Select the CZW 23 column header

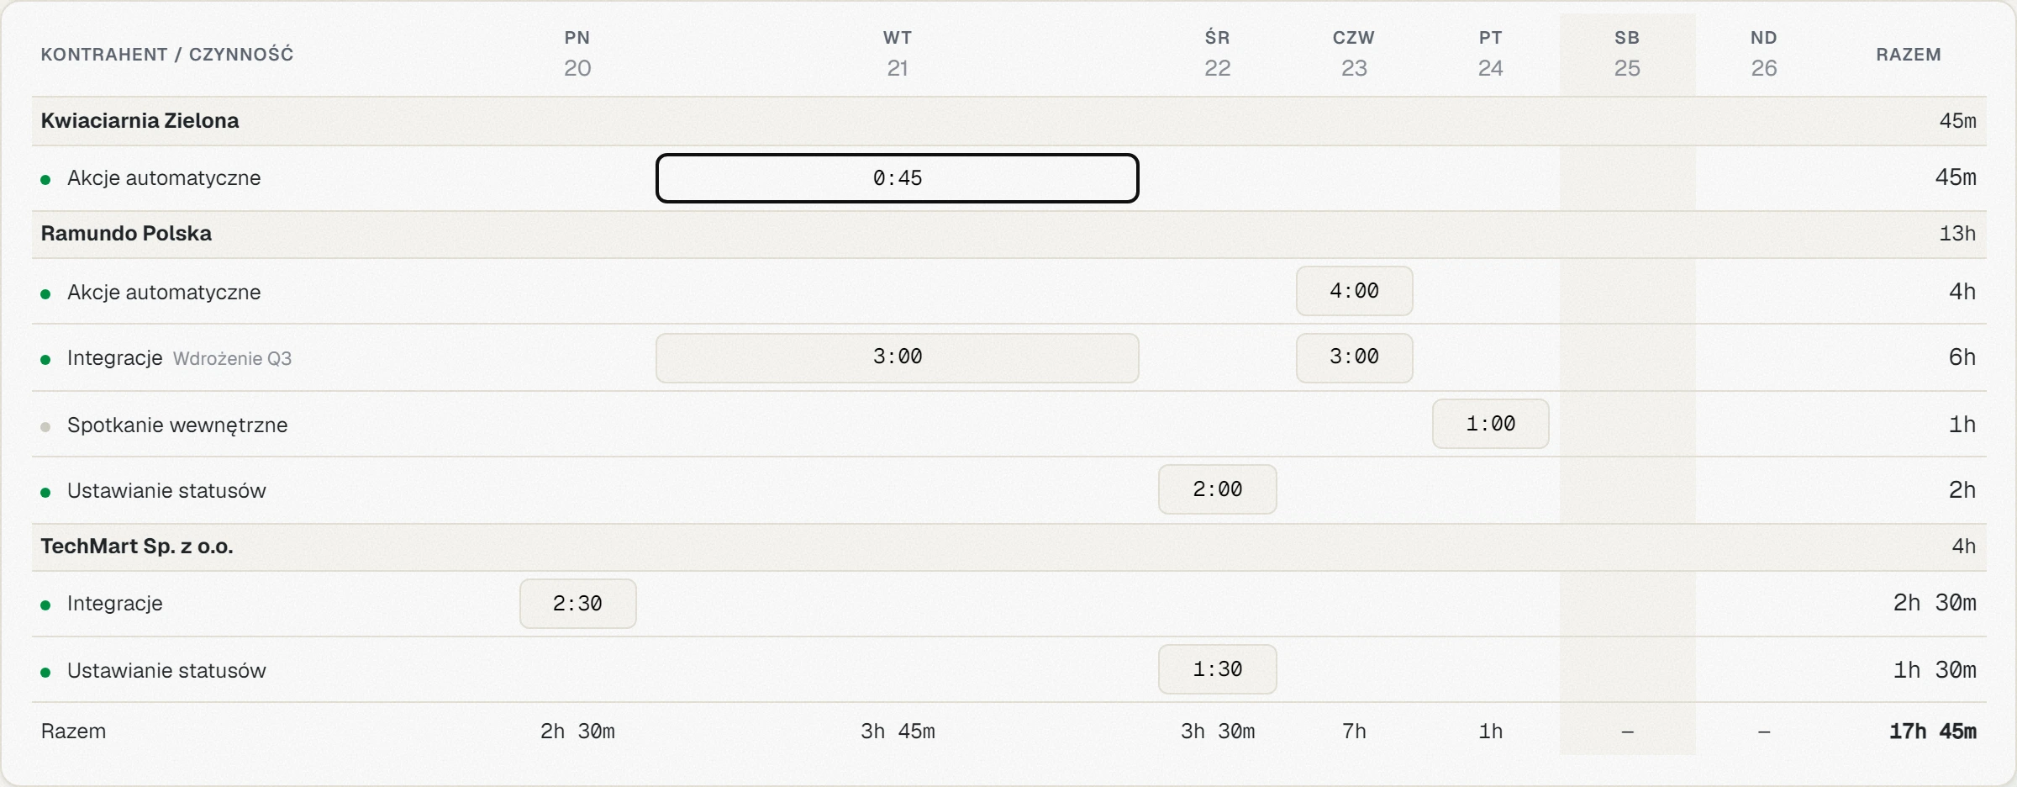click(x=1354, y=54)
